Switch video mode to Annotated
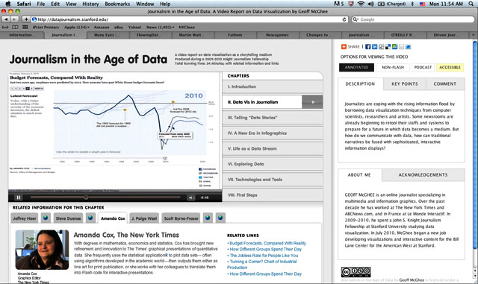This screenshot has height=284, width=478. click(x=356, y=67)
